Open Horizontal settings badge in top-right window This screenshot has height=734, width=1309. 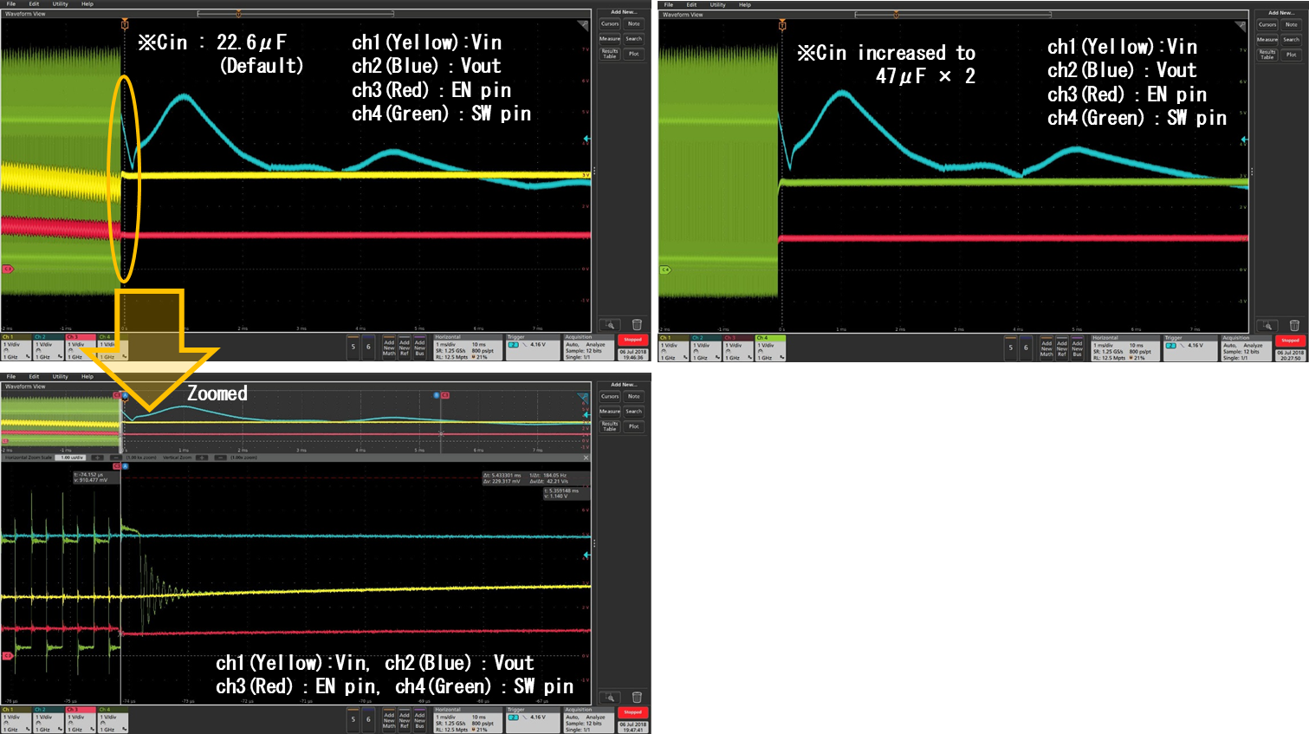tap(1125, 348)
